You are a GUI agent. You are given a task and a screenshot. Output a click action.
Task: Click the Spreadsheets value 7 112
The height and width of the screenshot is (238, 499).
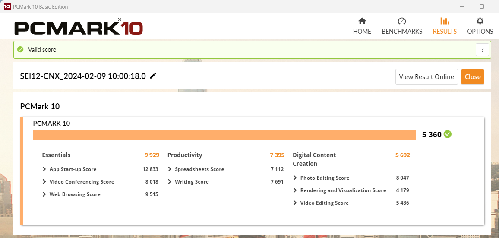coord(277,169)
